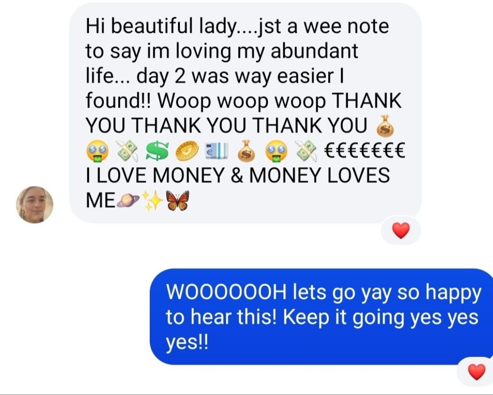Tap the first winged money emoji
Screen dimensions: 493x395
pos(127,151)
